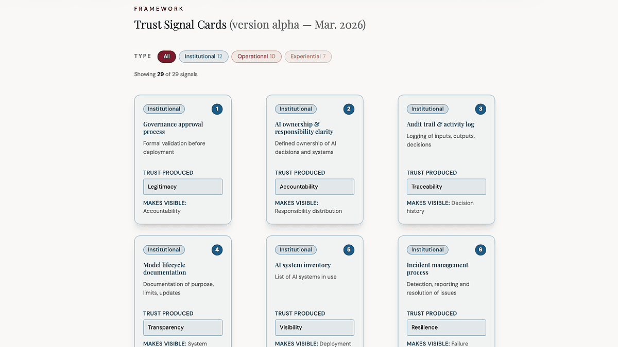Click Institutional tag on Audit trail card
The width and height of the screenshot is (618, 347).
coord(427,109)
